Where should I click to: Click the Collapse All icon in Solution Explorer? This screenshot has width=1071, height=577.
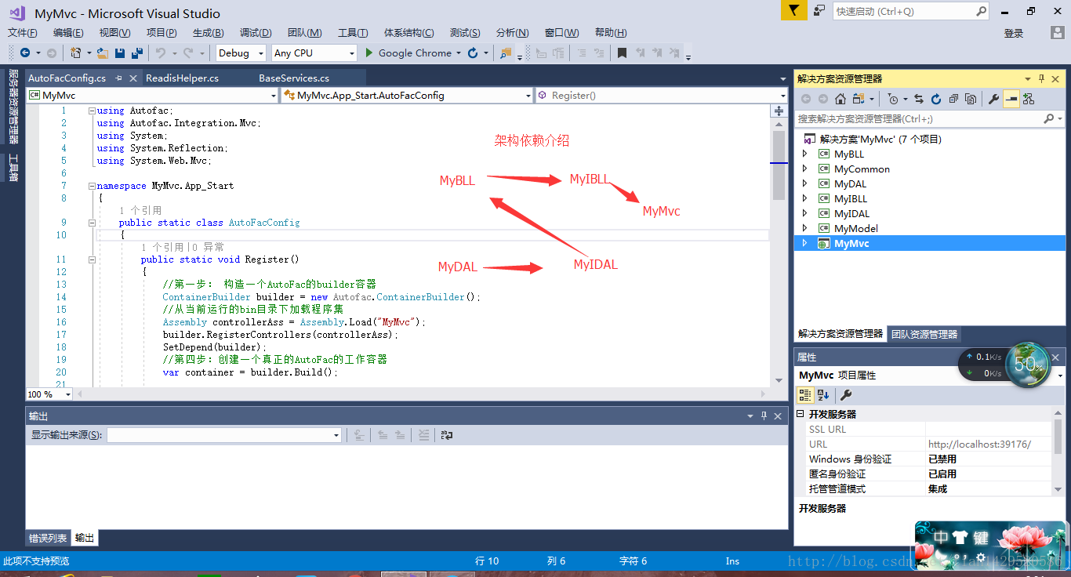[x=953, y=99]
